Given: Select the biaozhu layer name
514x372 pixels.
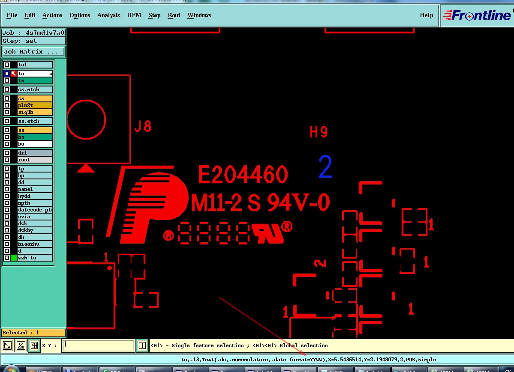Looking at the screenshot, I should click(35, 244).
